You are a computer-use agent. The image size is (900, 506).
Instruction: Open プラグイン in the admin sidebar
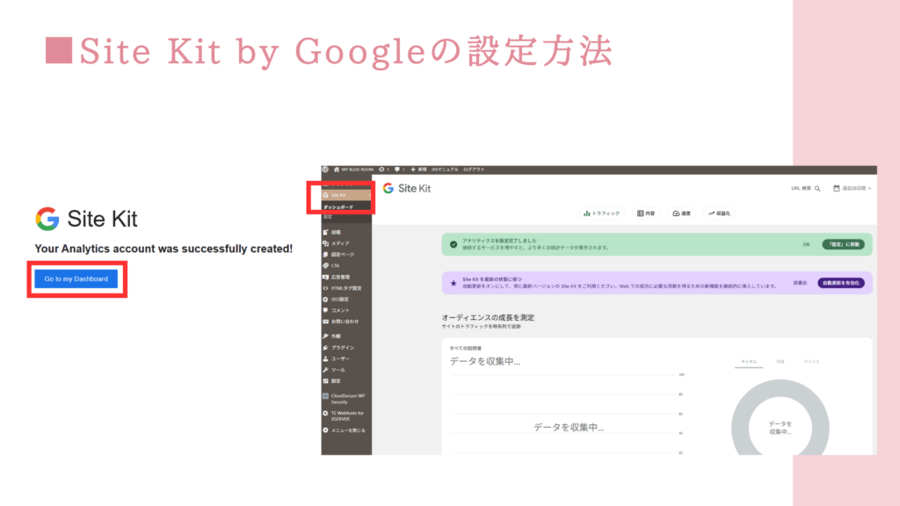pos(342,347)
